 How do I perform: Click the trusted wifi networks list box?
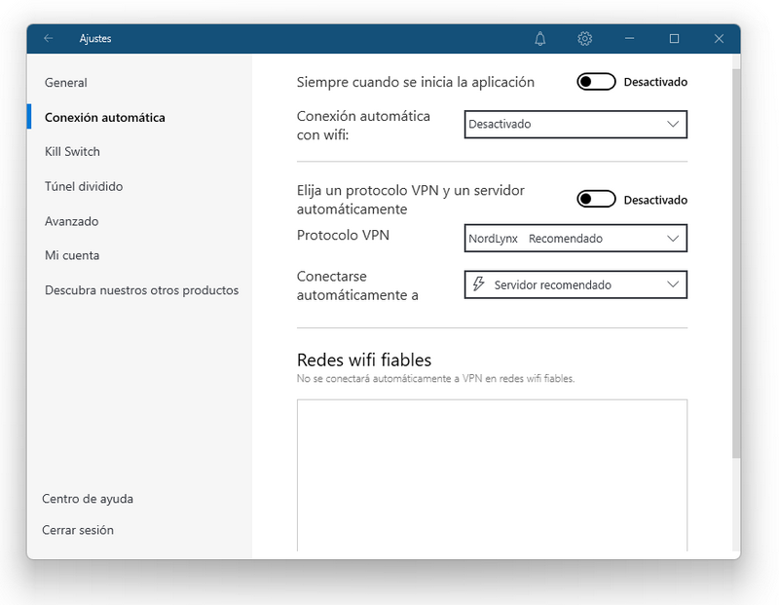click(x=493, y=475)
